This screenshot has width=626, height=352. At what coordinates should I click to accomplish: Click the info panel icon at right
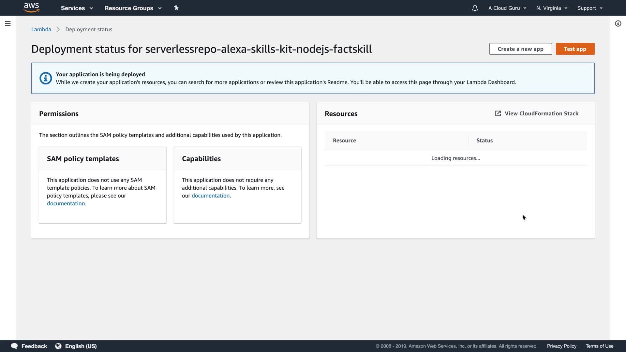click(618, 23)
